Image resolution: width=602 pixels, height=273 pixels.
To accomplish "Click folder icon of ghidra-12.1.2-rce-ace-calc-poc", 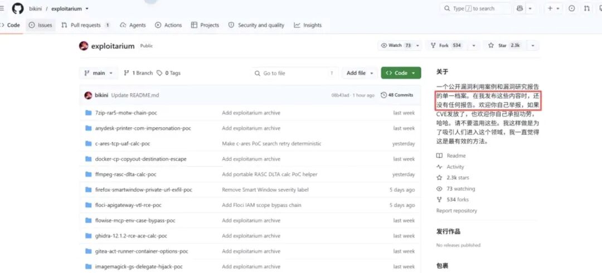I will [x=88, y=236].
